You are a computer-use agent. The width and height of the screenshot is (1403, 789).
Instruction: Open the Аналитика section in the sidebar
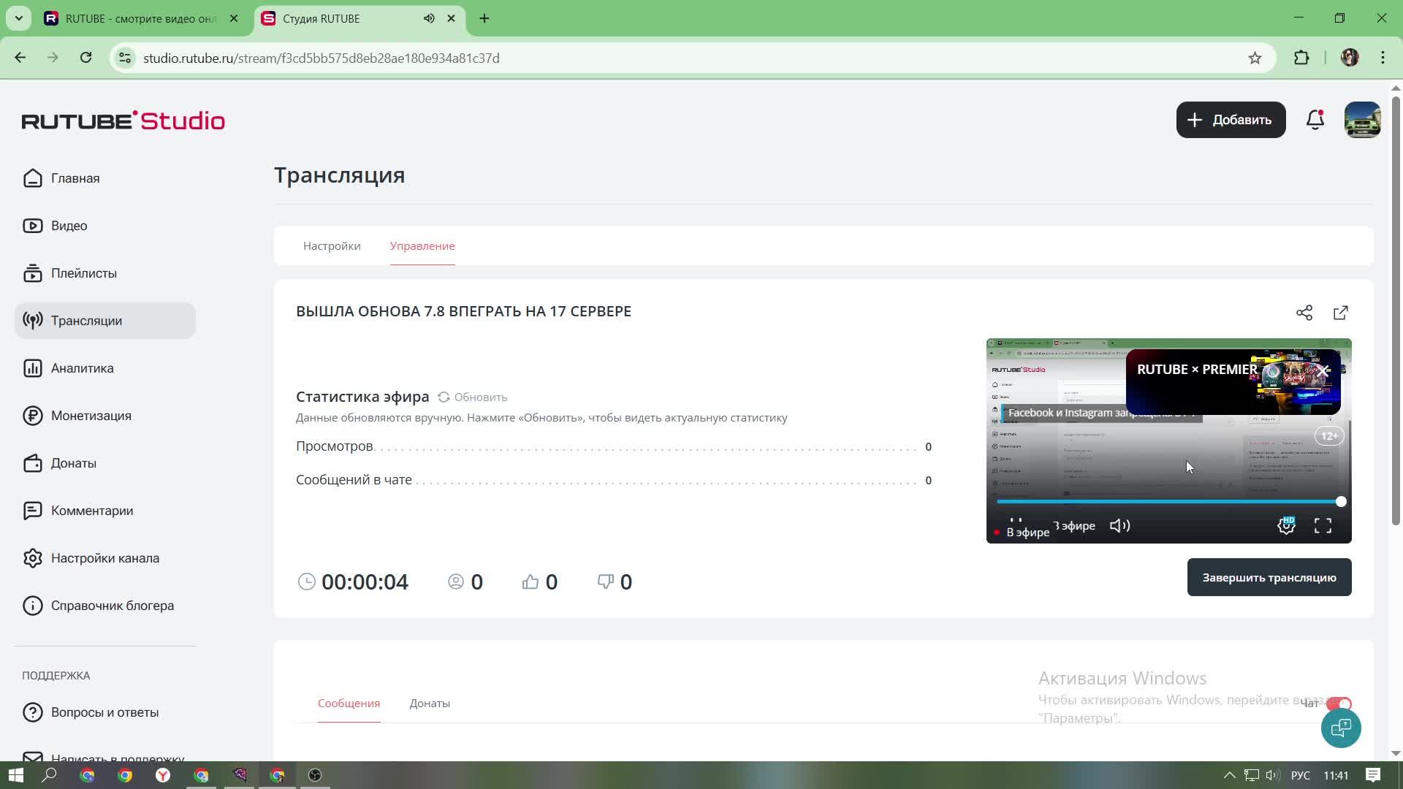point(81,367)
